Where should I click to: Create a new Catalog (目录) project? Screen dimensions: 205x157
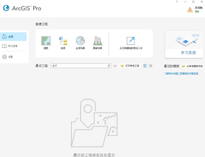(x=63, y=43)
